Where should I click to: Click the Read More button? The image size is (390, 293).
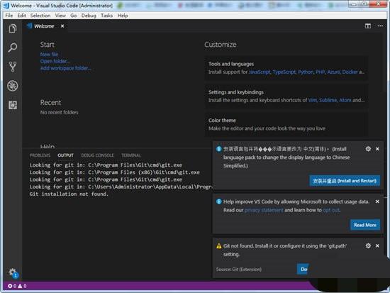pyautogui.click(x=365, y=225)
